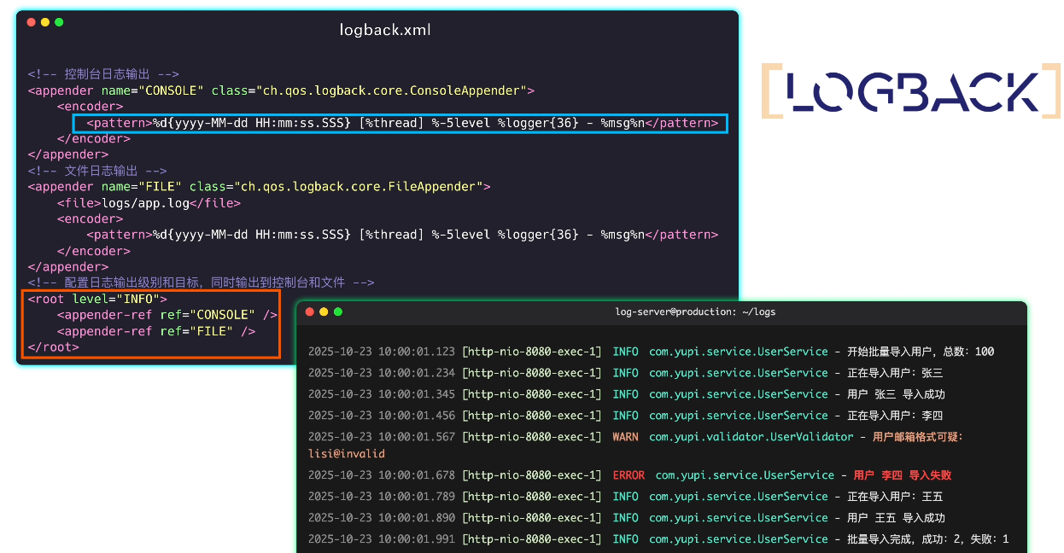The width and height of the screenshot is (1064, 553).
Task: Click the appender-ref CONSOLE line
Action: pos(167,316)
